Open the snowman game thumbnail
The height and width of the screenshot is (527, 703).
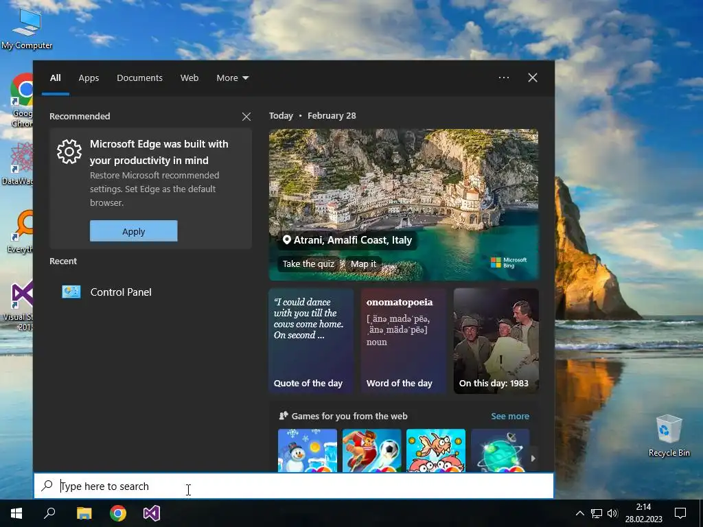click(x=308, y=450)
